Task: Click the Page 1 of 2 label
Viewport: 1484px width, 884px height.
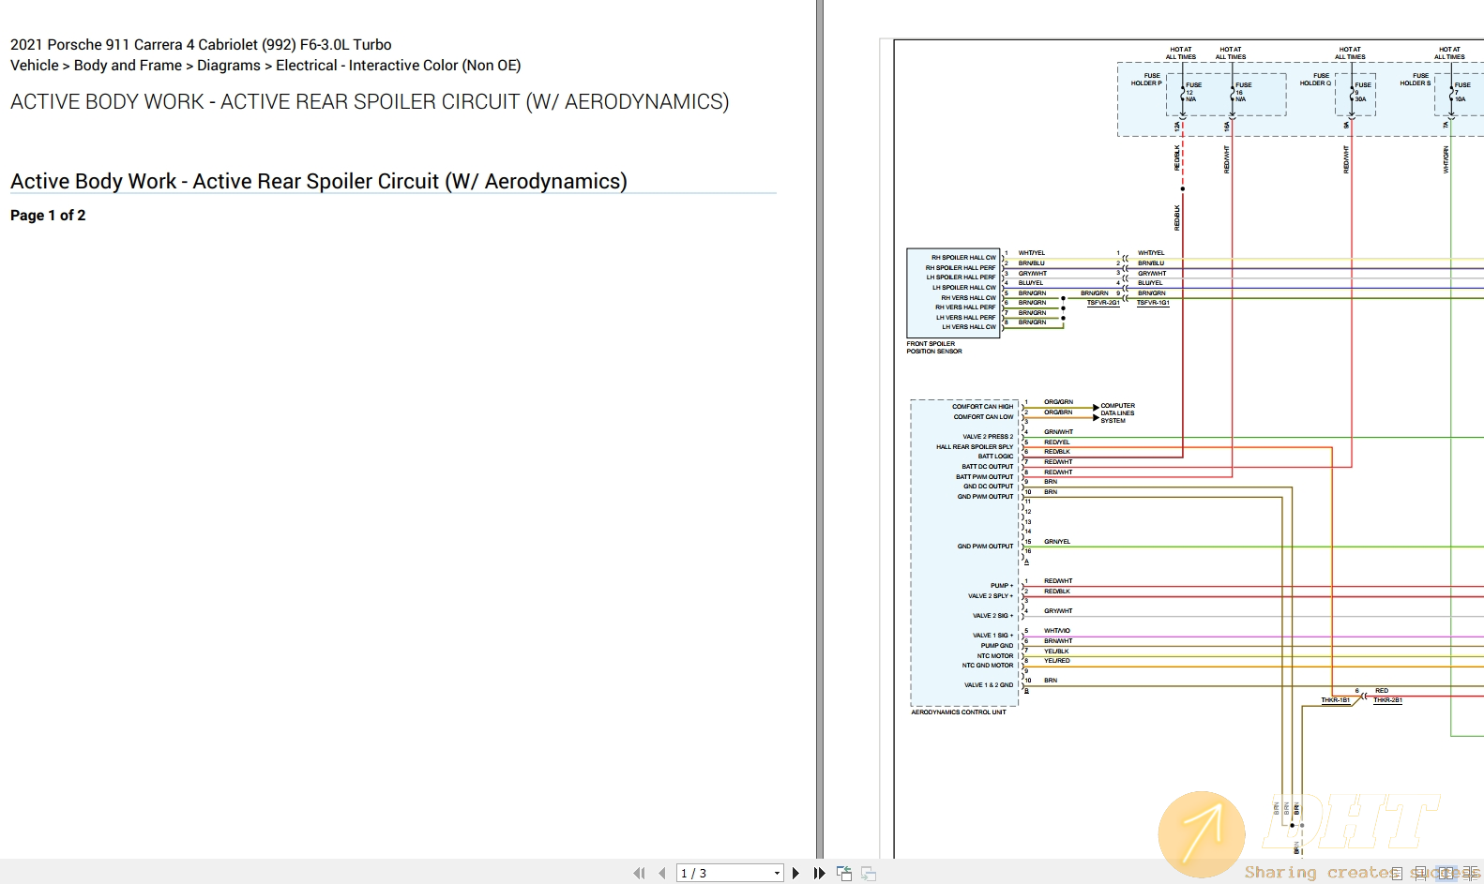Action: [48, 215]
